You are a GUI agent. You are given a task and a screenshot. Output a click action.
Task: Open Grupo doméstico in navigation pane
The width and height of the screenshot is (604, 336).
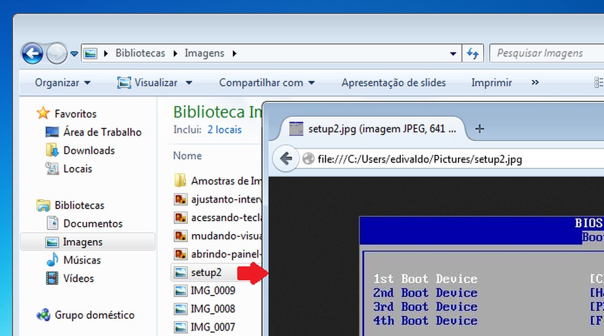point(95,315)
